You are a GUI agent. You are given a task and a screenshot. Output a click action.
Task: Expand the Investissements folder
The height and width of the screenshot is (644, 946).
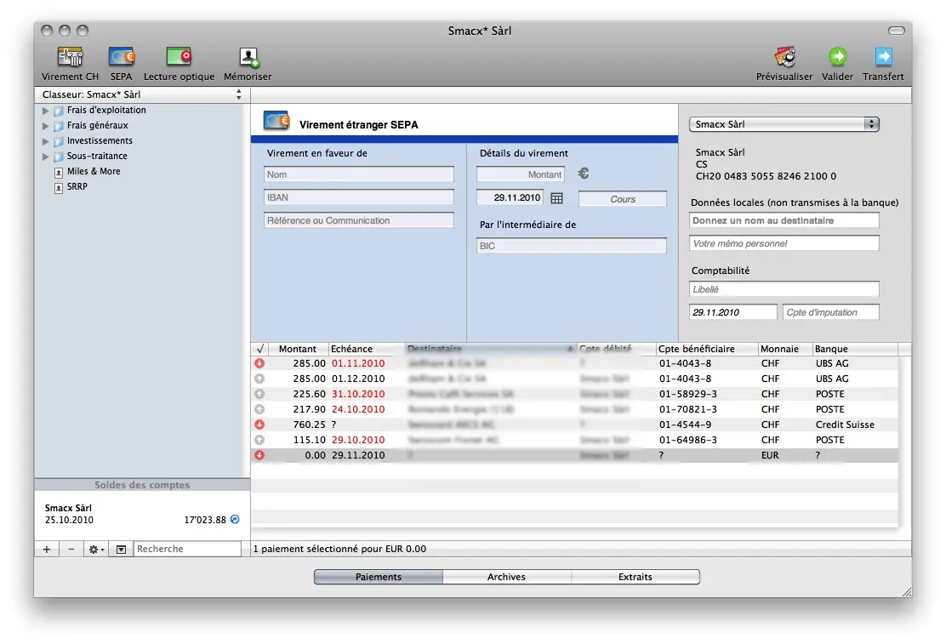(45, 141)
